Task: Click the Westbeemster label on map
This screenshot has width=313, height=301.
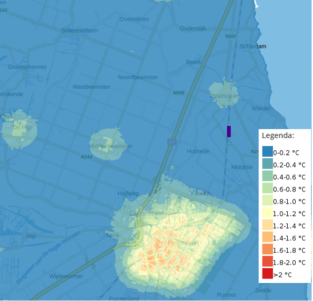Action: coord(92,87)
